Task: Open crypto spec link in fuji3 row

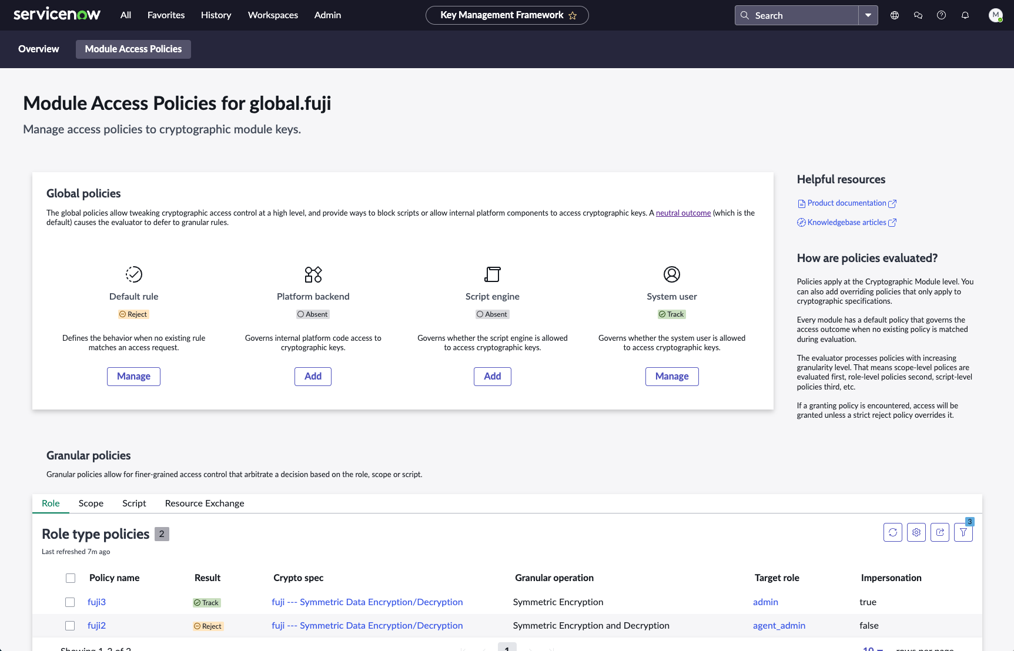Action: 367,602
